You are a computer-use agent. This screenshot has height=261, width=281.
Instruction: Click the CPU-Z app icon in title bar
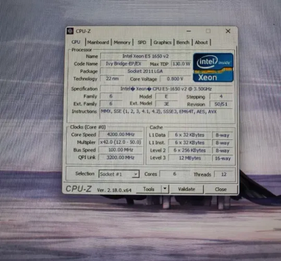point(70,31)
